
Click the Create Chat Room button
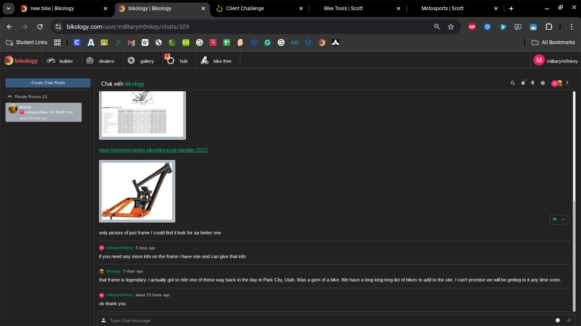tap(48, 83)
